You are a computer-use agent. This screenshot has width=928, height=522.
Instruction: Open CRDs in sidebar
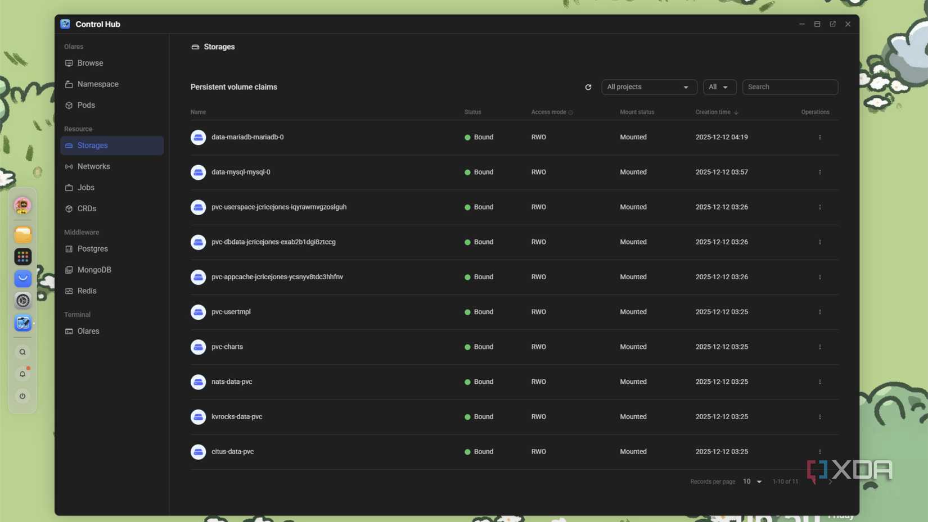coord(112,208)
